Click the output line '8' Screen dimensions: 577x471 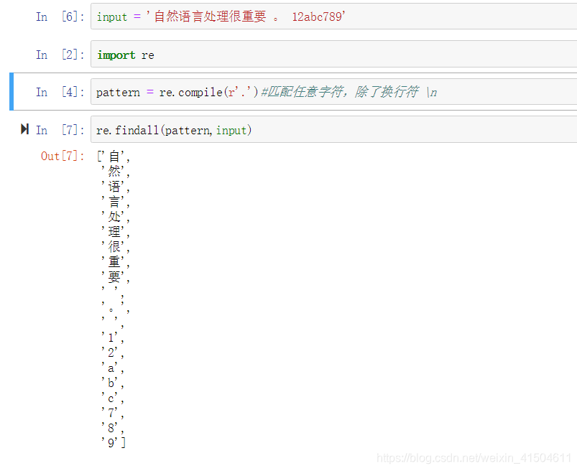pyautogui.click(x=113, y=428)
